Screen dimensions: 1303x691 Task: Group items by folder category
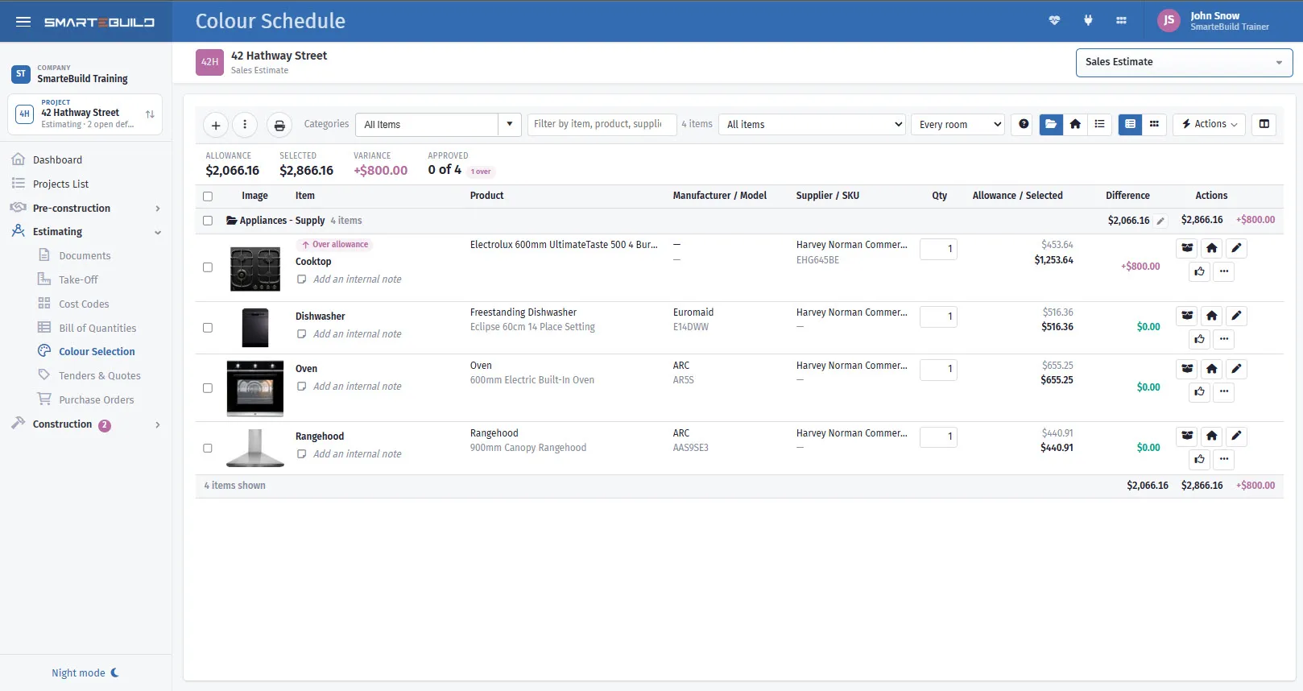tap(1051, 124)
